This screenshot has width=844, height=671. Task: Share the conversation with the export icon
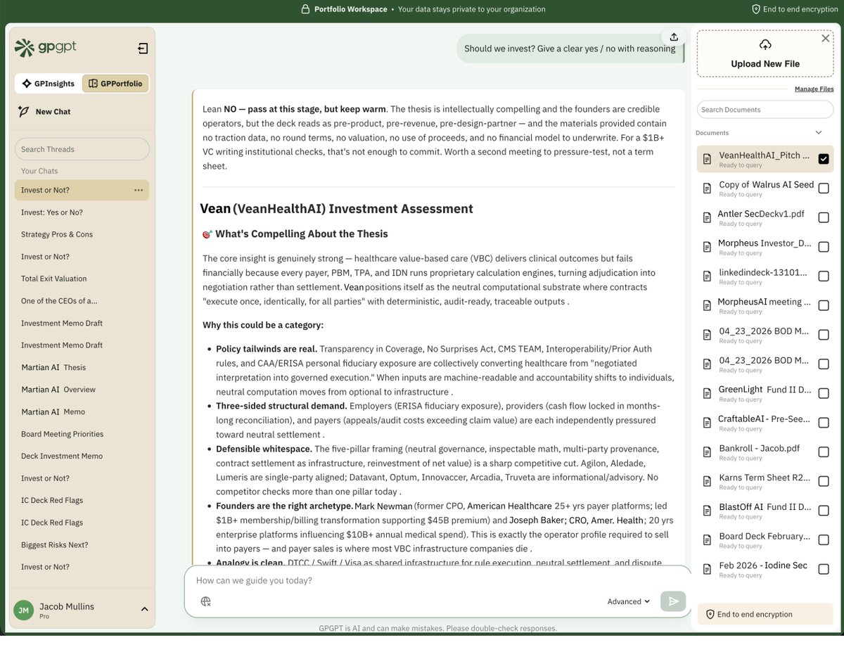point(674,37)
